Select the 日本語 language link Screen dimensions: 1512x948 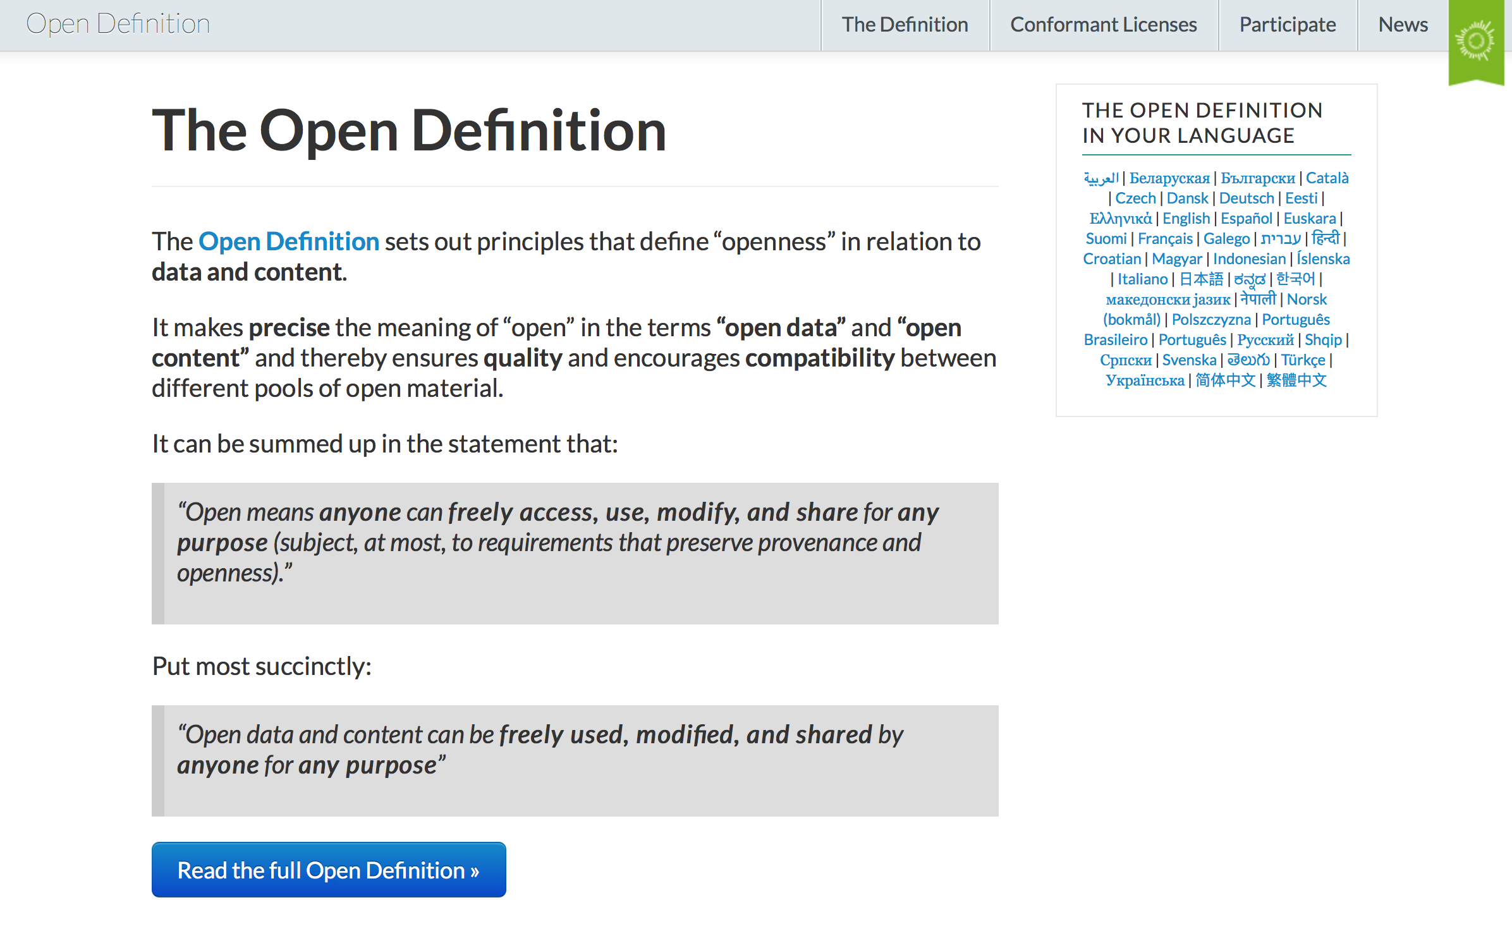pyautogui.click(x=1202, y=279)
